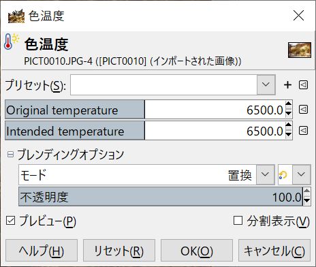Screen dimensions: 316x267
Task: Click the plus icon to save preset
Action: coord(287,85)
